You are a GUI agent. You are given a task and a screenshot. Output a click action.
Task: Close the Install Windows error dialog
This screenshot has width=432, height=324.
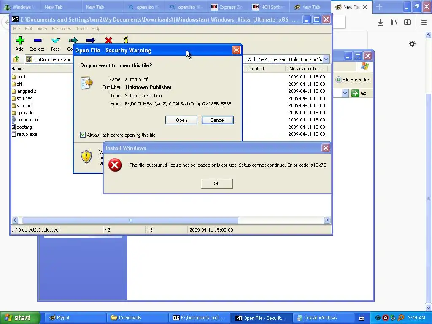(326, 148)
